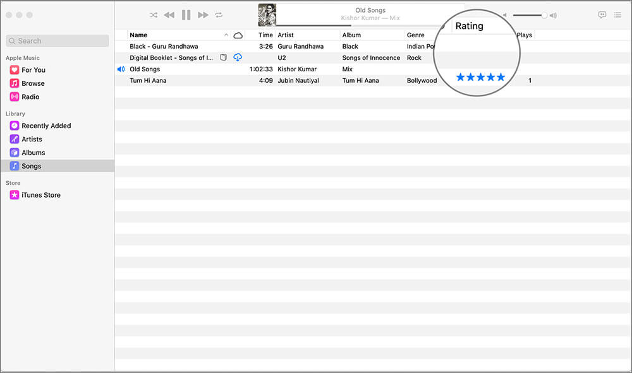Image resolution: width=632 pixels, height=373 pixels.
Task: Click the U2 artist cell
Action: (282, 57)
